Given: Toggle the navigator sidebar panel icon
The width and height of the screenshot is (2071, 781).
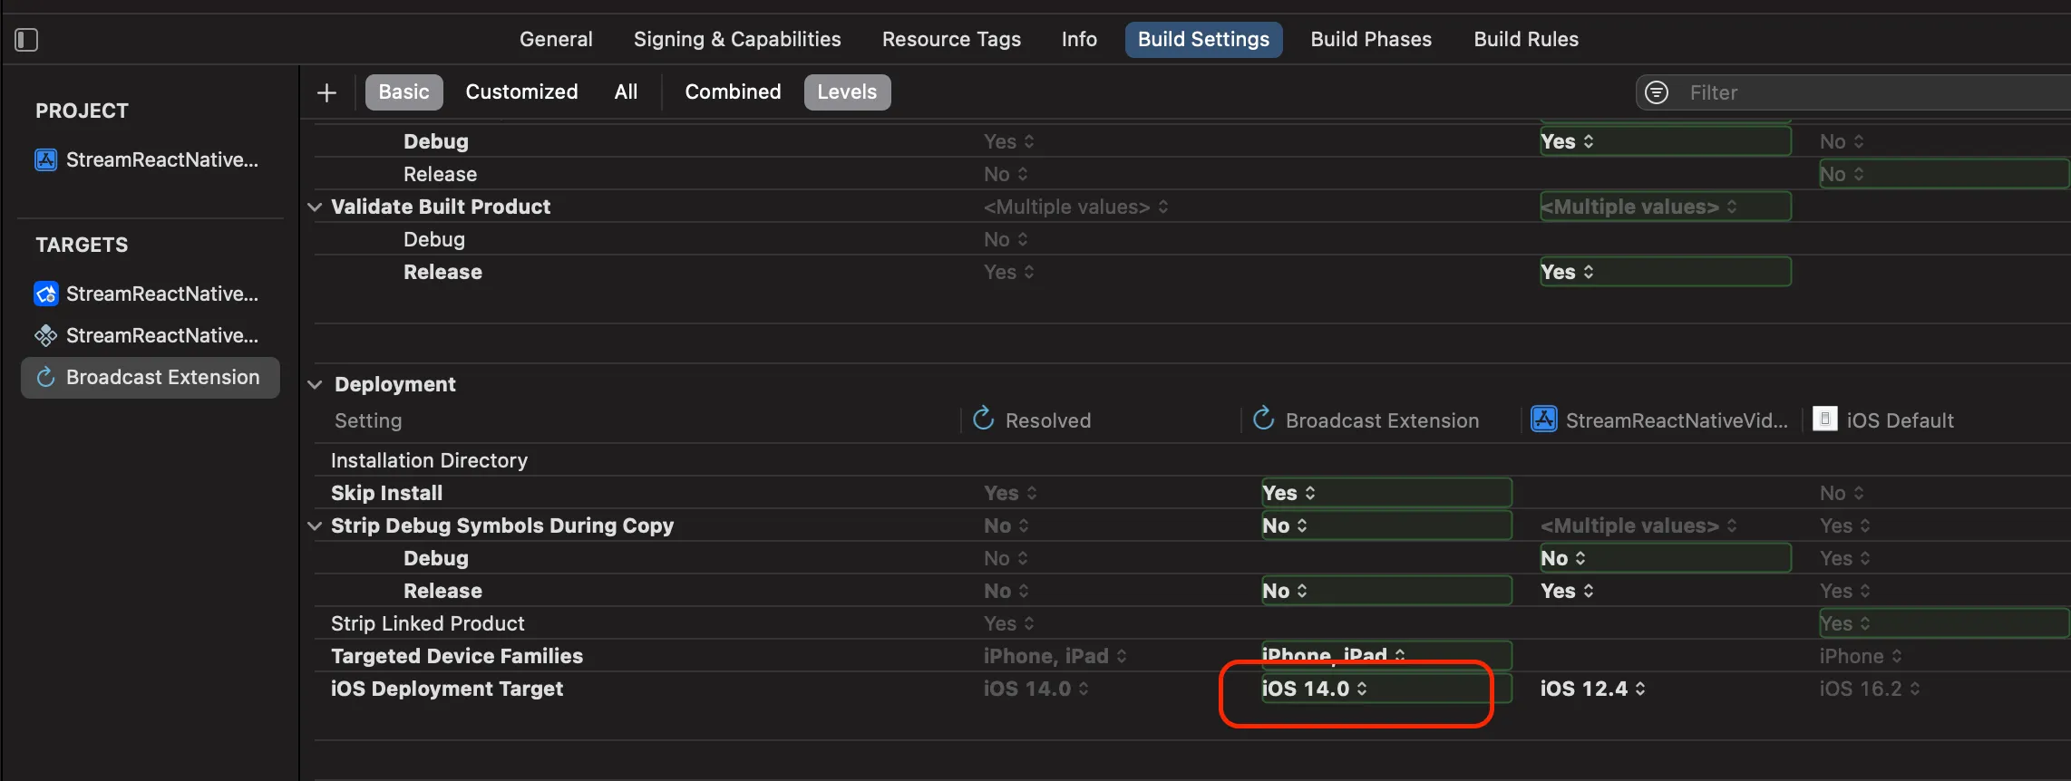Looking at the screenshot, I should coord(26,40).
